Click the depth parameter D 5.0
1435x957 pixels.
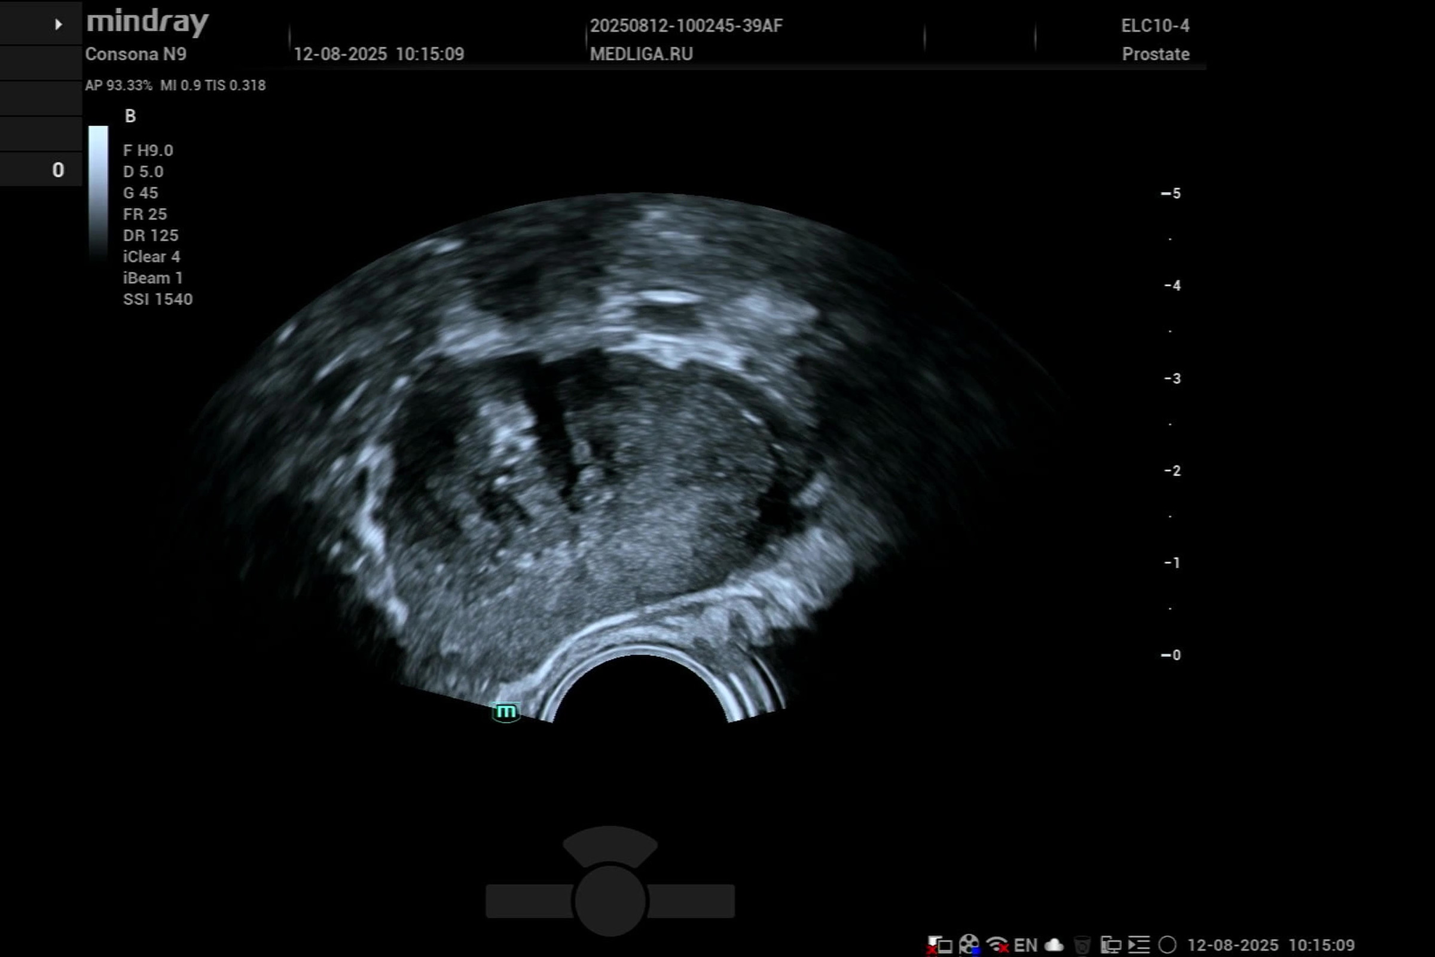[143, 172]
